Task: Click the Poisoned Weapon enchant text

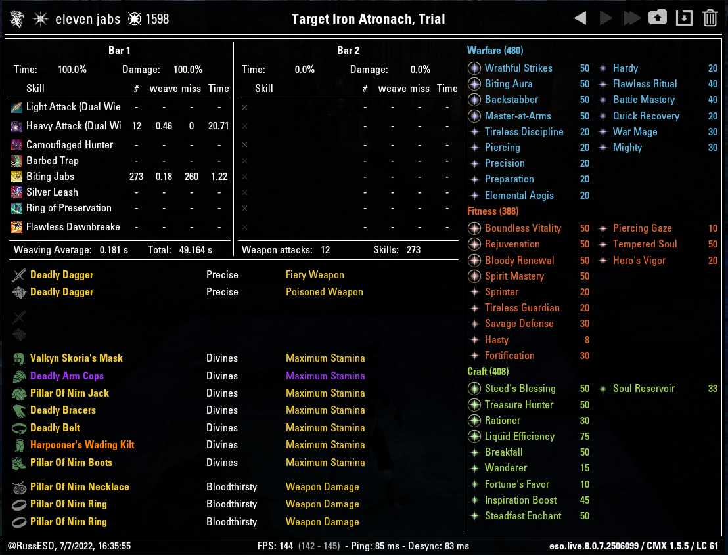Action: coord(325,292)
